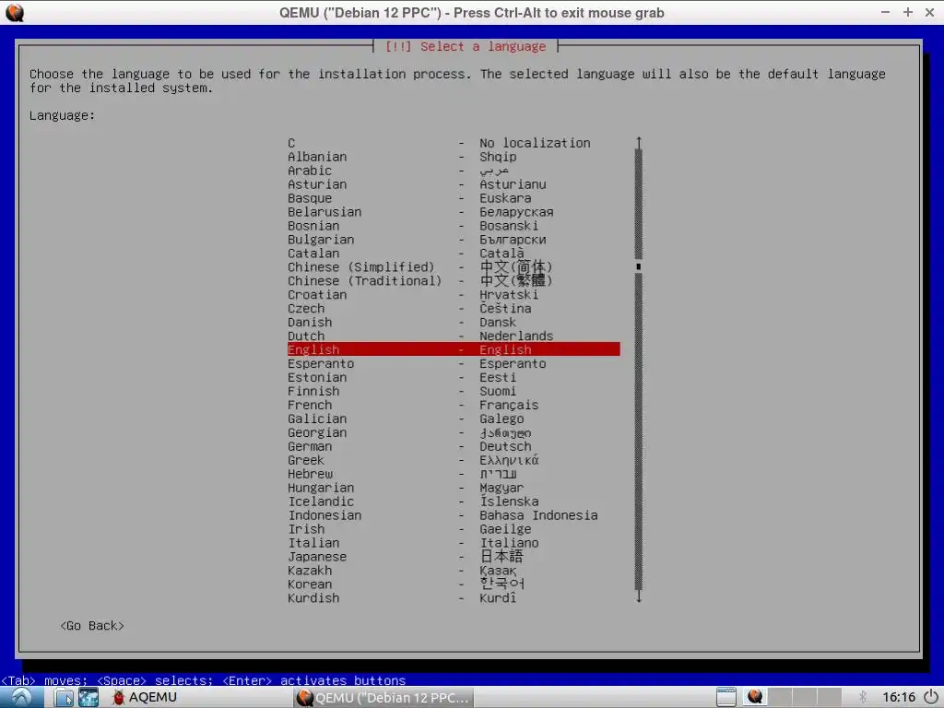The height and width of the screenshot is (708, 944).
Task: Select Belarusian language
Action: 454,213
